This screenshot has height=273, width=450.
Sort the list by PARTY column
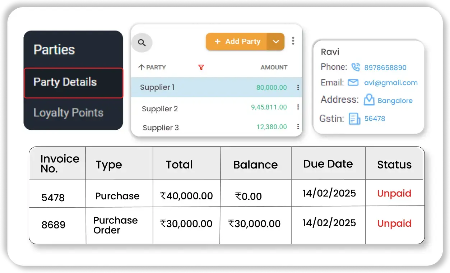(152, 67)
